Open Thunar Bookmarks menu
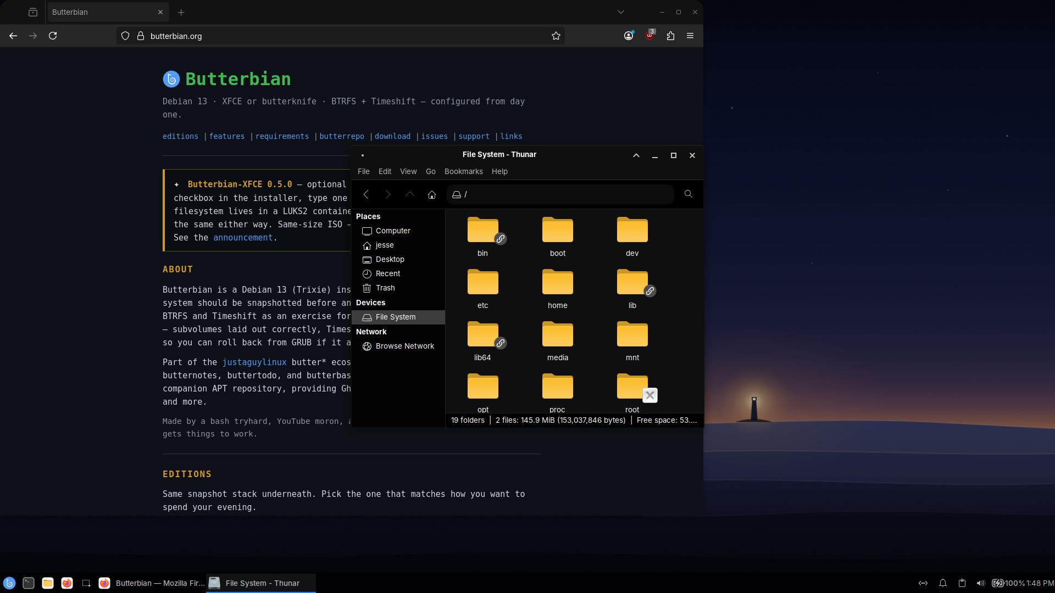 (464, 171)
